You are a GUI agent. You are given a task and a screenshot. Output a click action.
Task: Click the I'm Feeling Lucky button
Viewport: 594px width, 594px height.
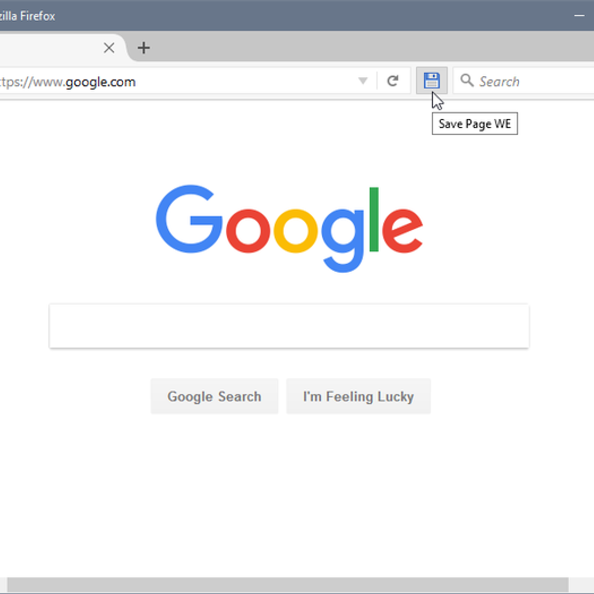coord(358,396)
